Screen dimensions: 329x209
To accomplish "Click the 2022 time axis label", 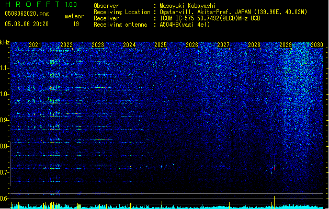I will pos(66,45).
